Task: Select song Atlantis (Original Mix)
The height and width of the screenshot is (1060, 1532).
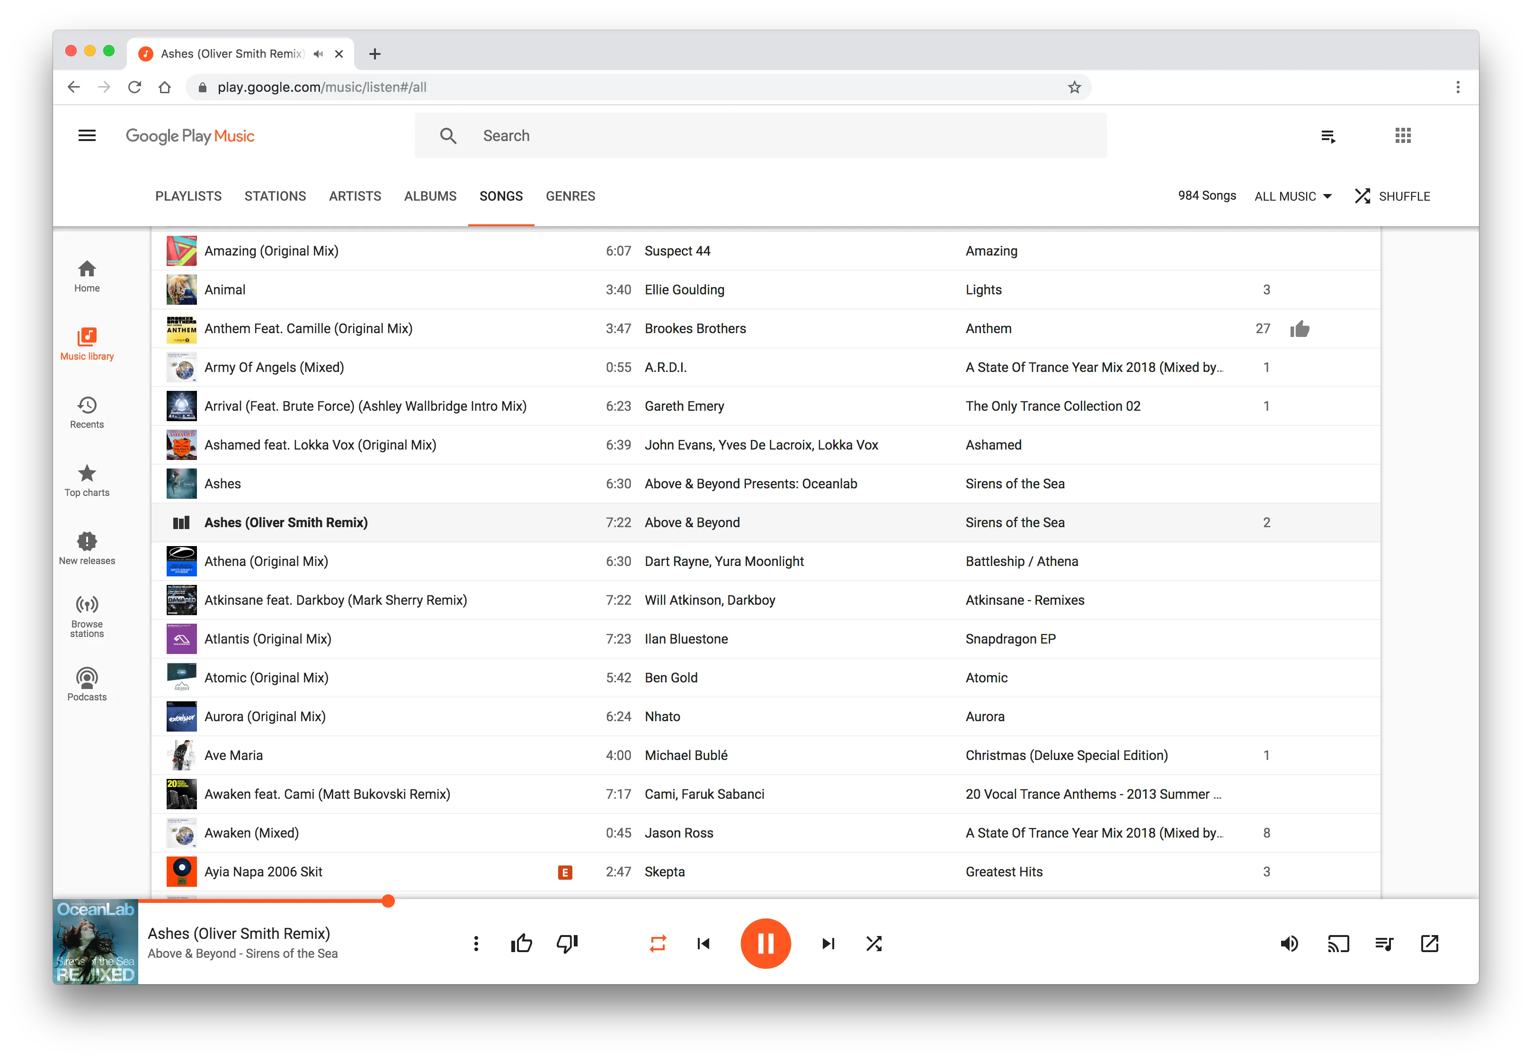Action: coord(268,639)
